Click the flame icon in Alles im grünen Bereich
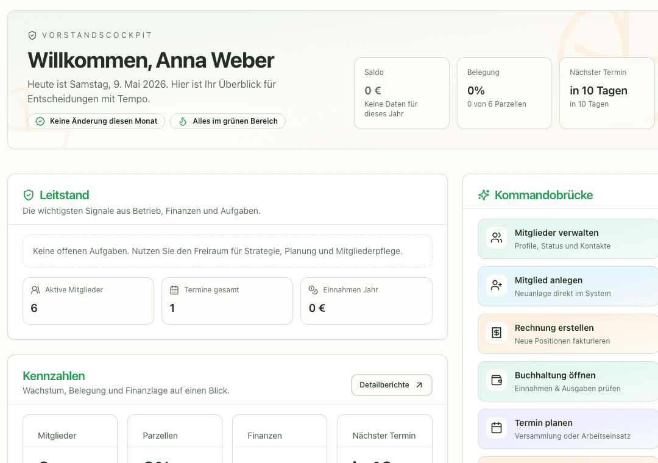 coord(183,121)
